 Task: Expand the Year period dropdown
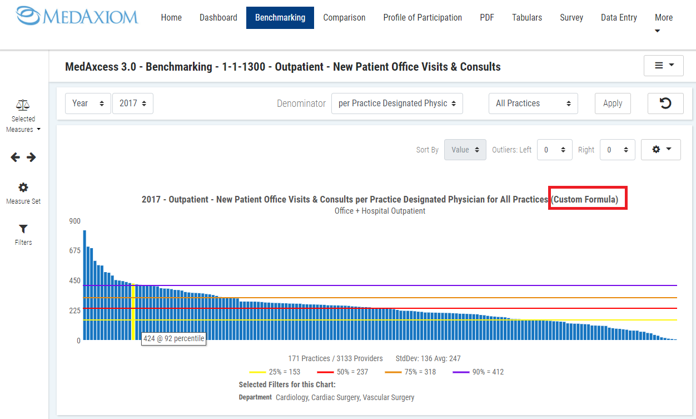pos(88,103)
